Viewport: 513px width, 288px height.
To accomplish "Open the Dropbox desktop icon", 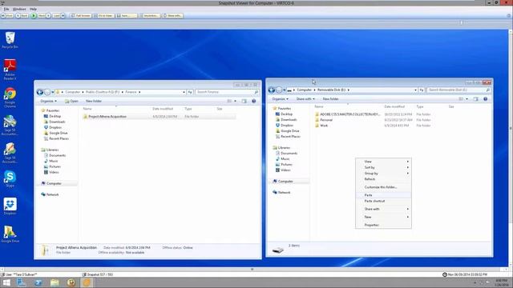I will click(x=10, y=206).
